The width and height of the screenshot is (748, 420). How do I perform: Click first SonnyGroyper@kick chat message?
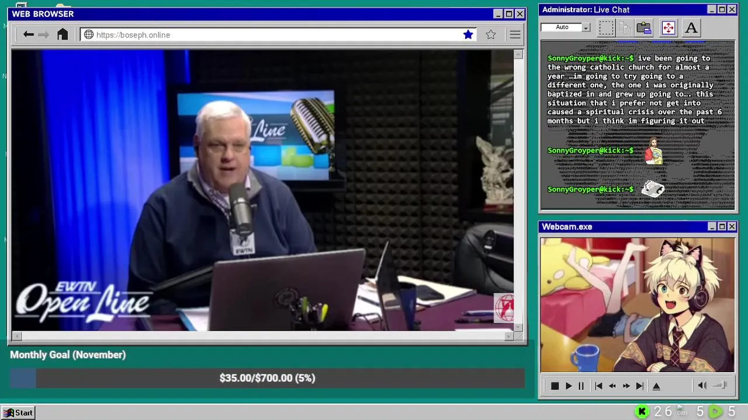click(636, 89)
